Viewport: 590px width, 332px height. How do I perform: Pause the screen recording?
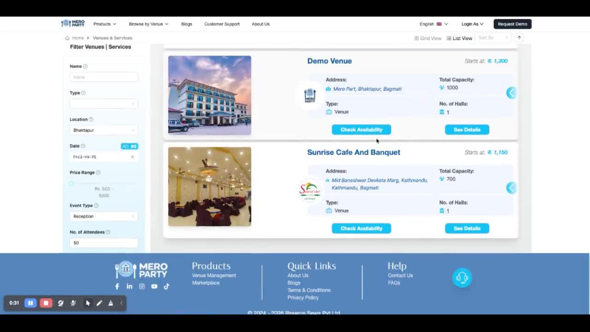pos(31,303)
